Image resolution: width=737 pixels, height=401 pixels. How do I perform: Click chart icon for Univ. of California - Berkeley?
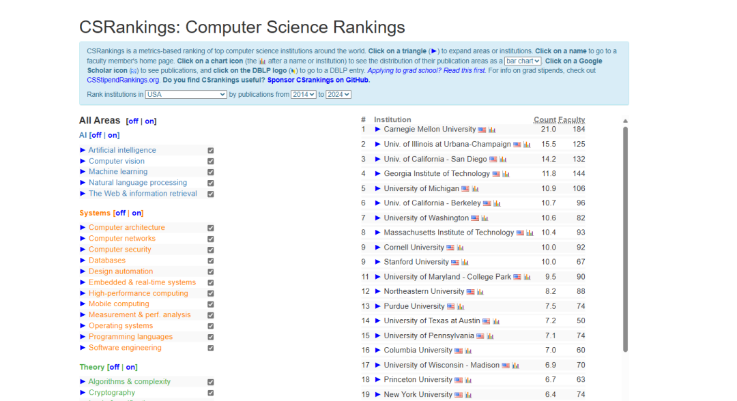point(497,203)
